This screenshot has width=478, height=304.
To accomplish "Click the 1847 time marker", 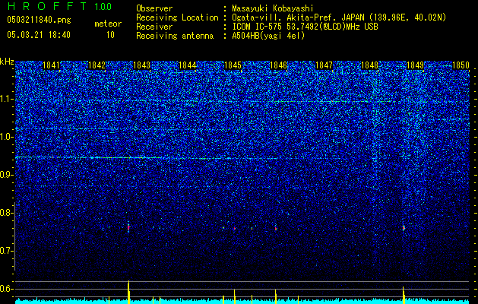I will (324, 65).
